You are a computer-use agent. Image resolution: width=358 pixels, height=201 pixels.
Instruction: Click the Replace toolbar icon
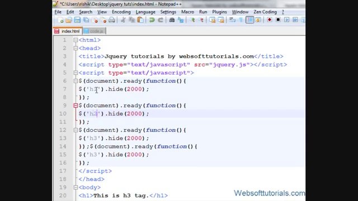181,20
